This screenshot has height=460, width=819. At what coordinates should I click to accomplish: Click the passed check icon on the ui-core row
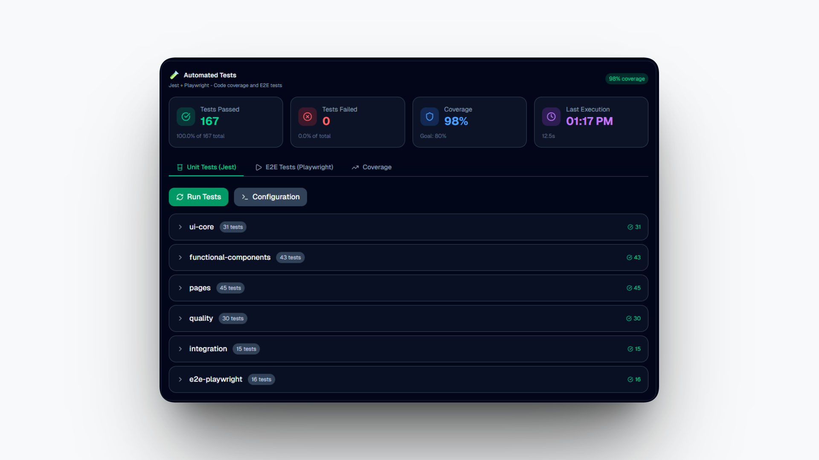coord(630,227)
